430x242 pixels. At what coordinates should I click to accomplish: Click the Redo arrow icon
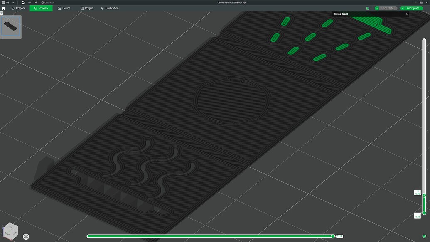36,2
